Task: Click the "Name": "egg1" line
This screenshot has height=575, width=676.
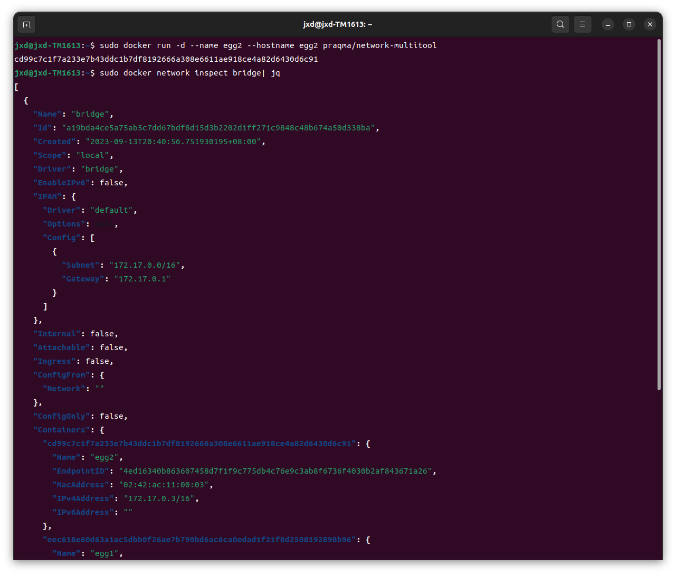Action: pos(88,553)
